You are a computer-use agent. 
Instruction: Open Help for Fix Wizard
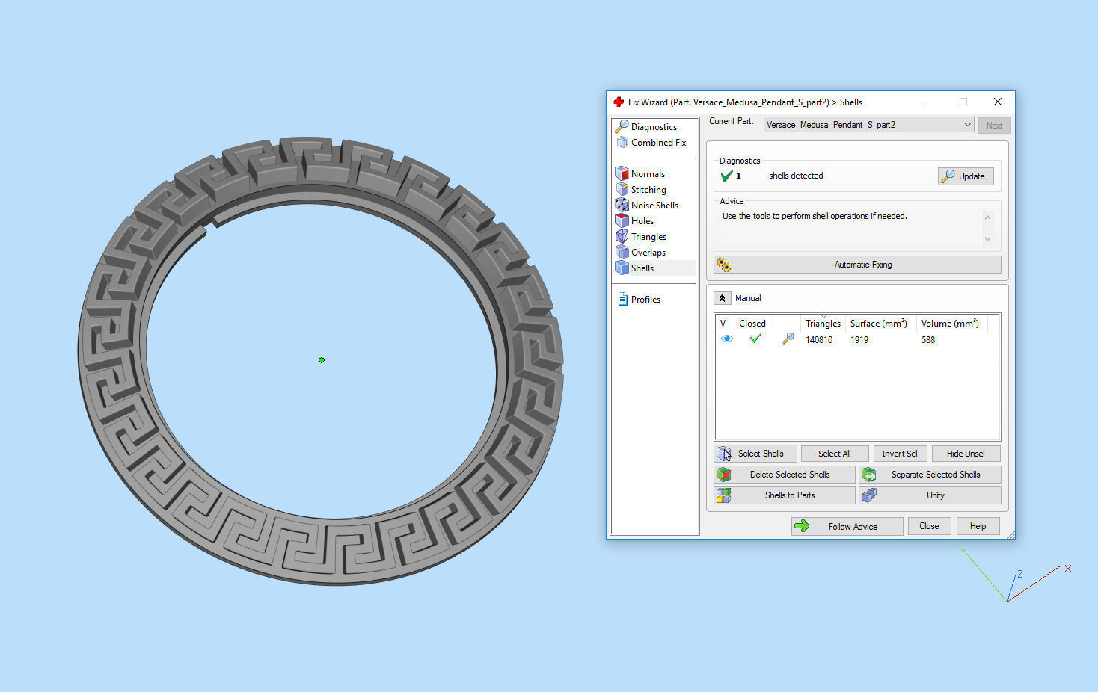pyautogui.click(x=978, y=526)
